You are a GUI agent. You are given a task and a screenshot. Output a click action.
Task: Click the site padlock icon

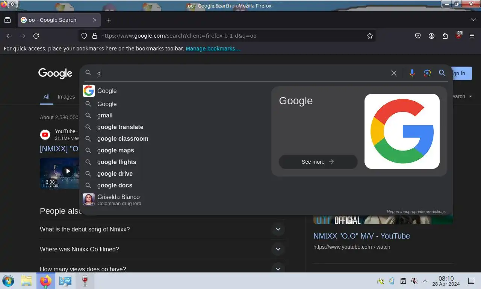[94, 36]
